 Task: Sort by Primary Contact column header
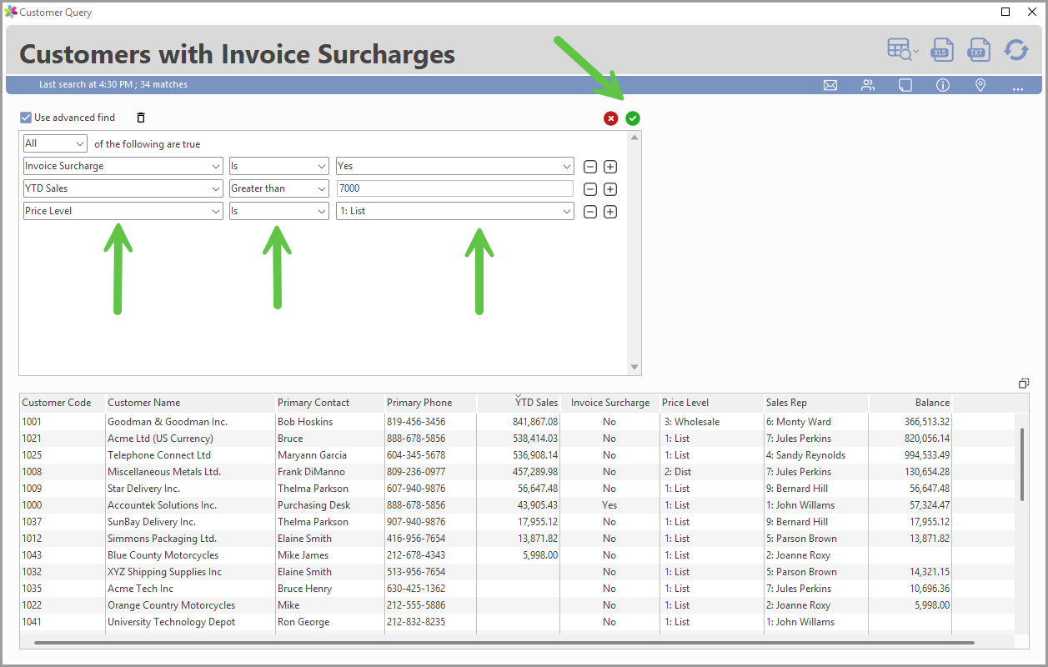330,403
